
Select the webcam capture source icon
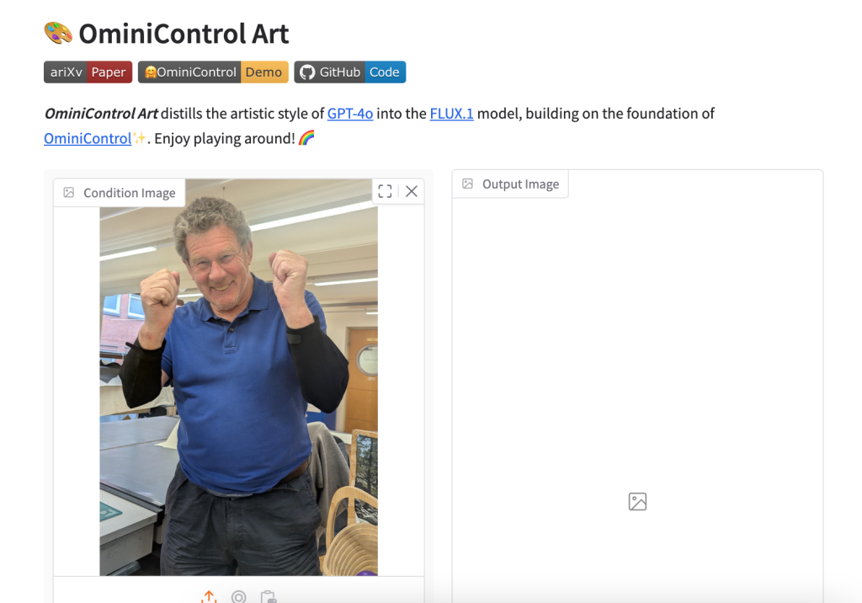[x=238, y=597]
